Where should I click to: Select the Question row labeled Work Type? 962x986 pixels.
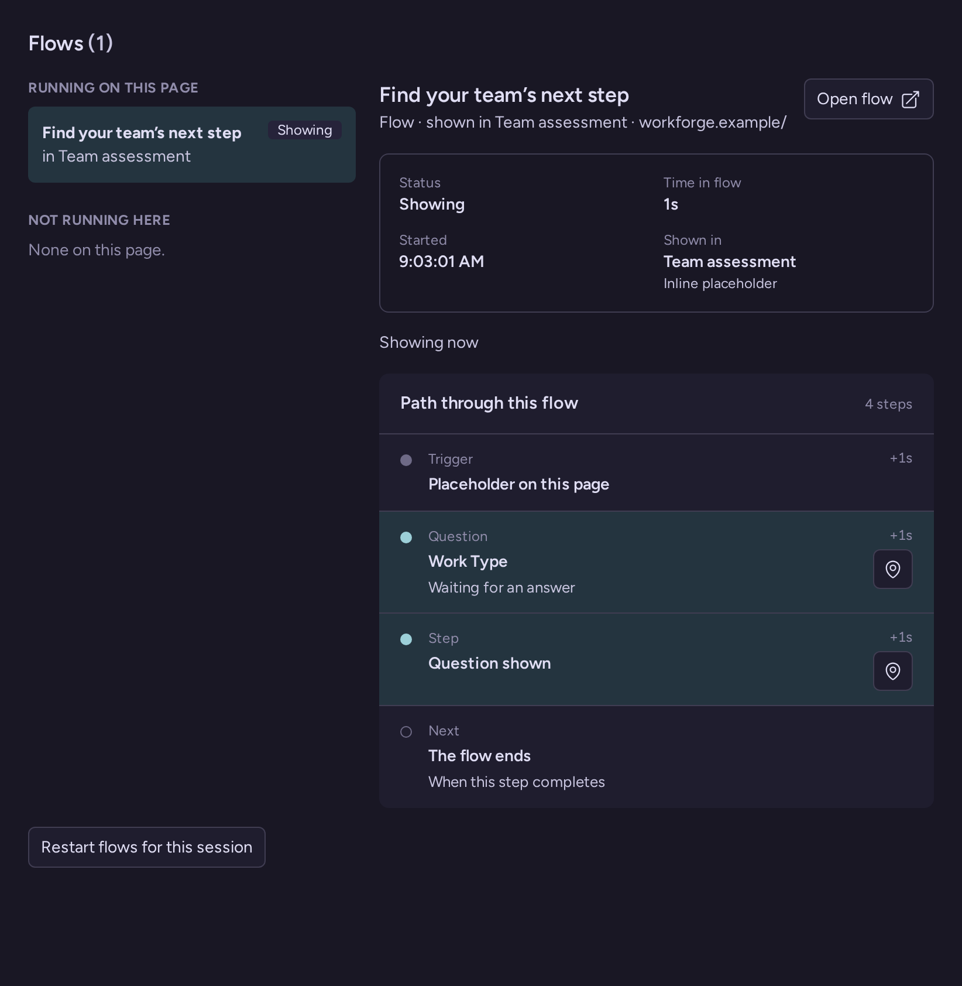656,562
